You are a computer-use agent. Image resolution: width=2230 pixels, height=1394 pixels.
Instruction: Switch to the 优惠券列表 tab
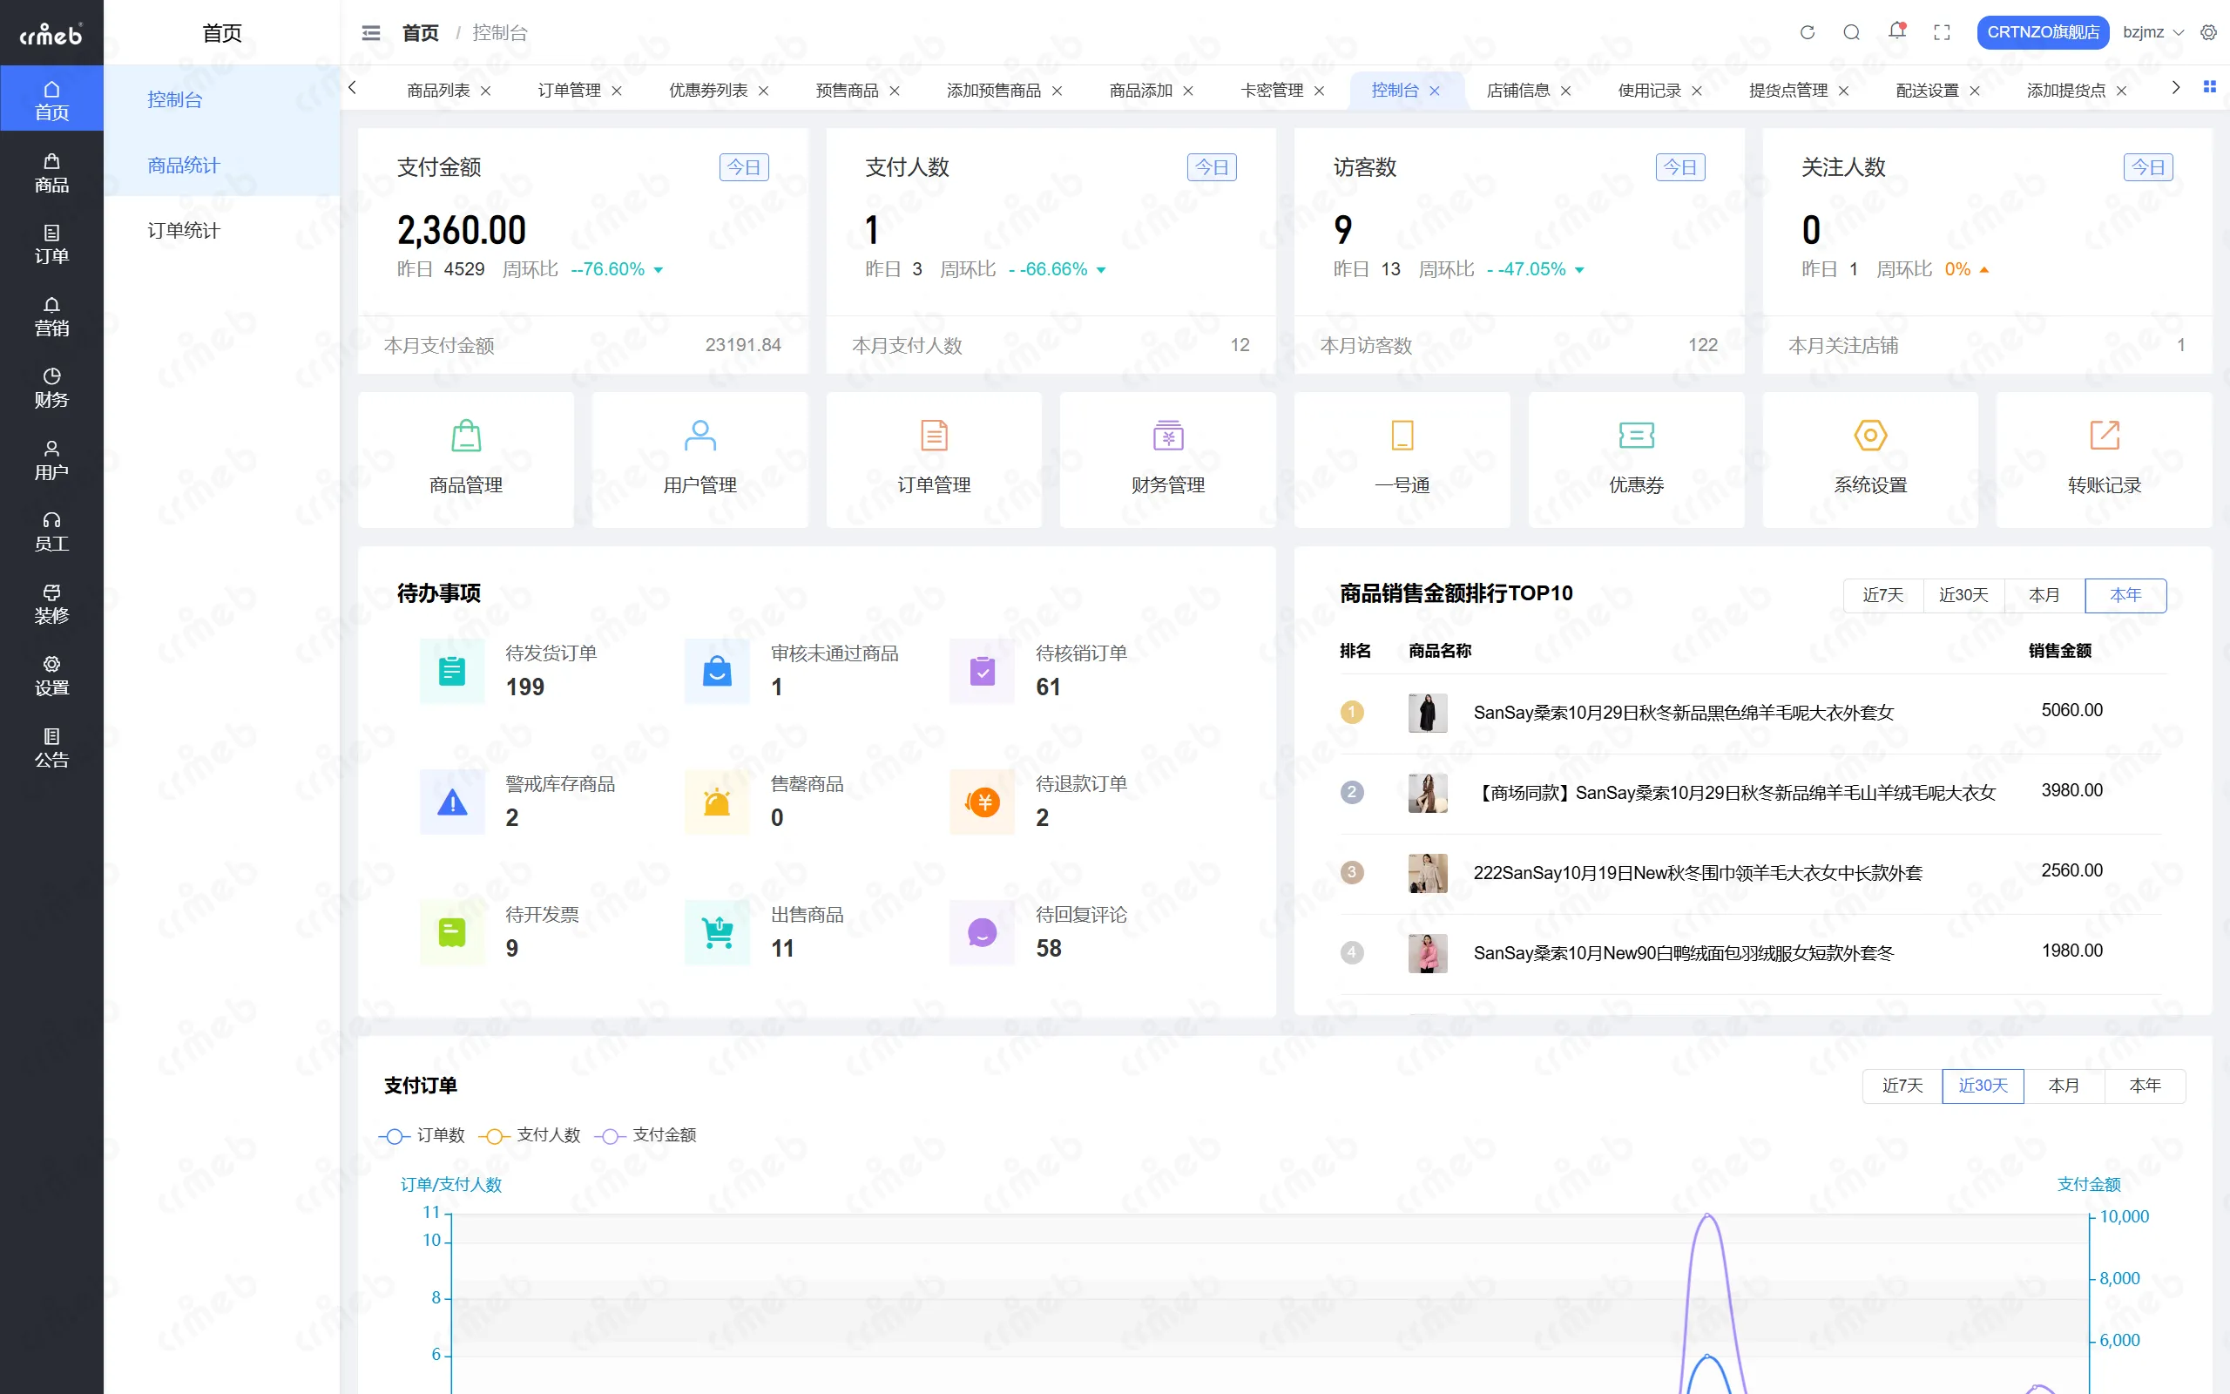pos(708,91)
